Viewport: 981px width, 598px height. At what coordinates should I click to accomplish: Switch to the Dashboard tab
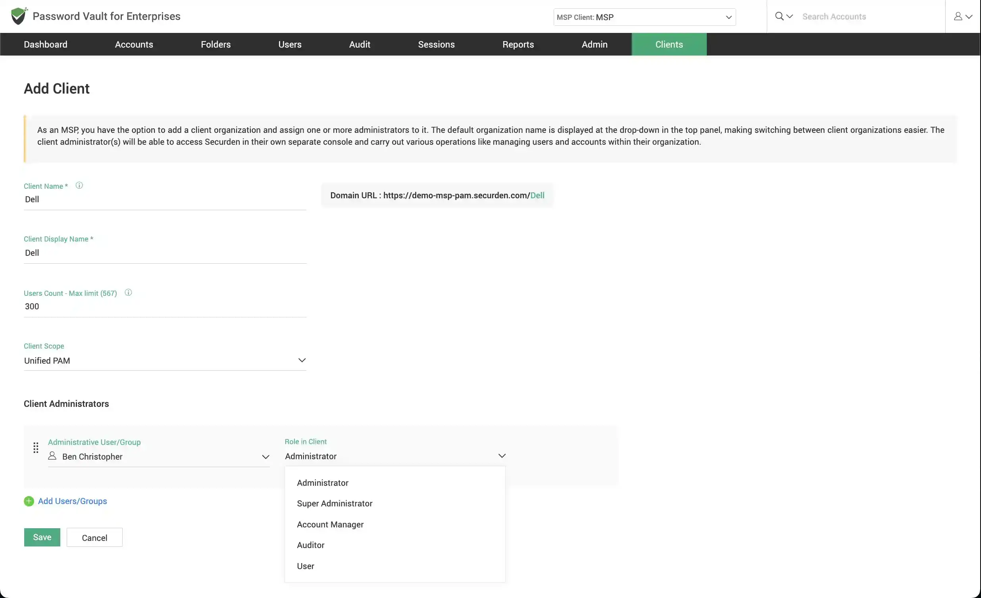pyautogui.click(x=46, y=44)
